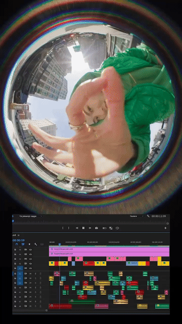Click the blue timeline playhead timecode

click(19, 240)
